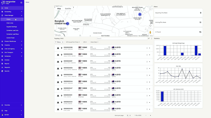Open the Help submenu
This screenshot has width=211, height=118.
[x=12, y=111]
